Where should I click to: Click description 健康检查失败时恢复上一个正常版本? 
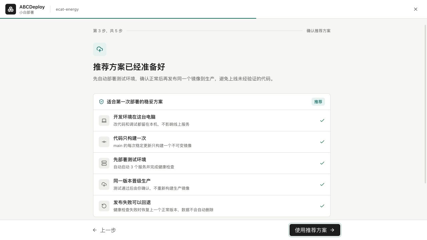(163, 210)
